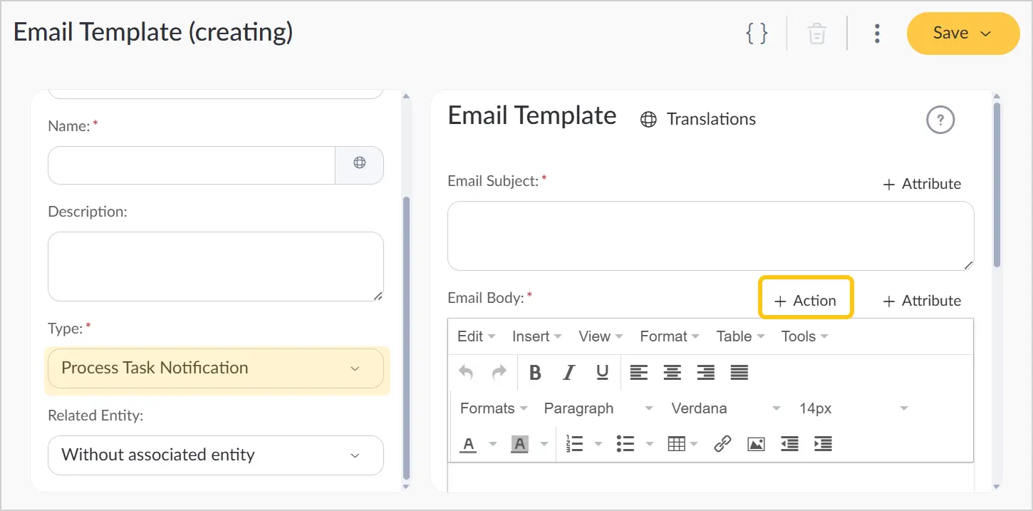
Task: Add Attribute to Email Subject
Action: (x=922, y=184)
